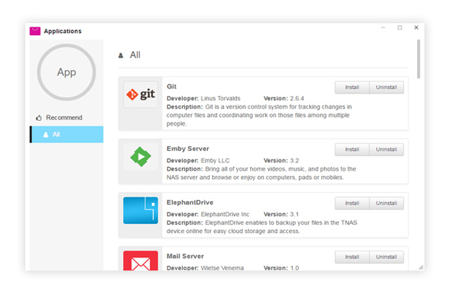This screenshot has height=292, width=450.
Task: Open the Mail Server red envelope logo
Action: point(141,260)
